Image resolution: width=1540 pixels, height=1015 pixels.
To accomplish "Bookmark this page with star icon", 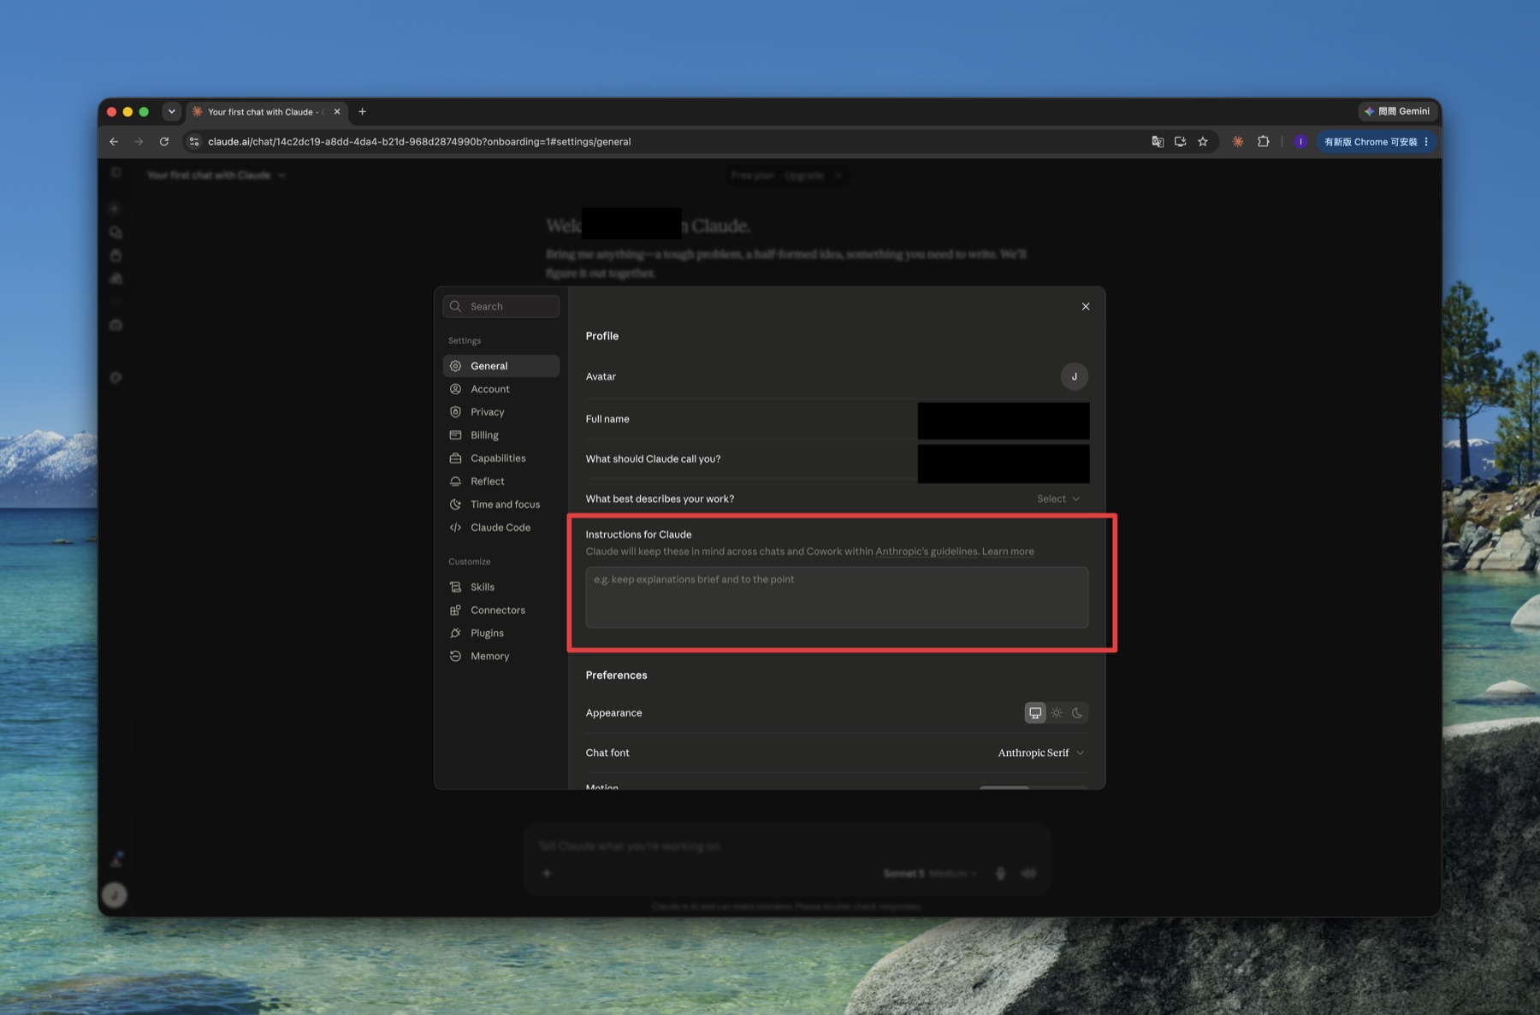I will [x=1203, y=142].
